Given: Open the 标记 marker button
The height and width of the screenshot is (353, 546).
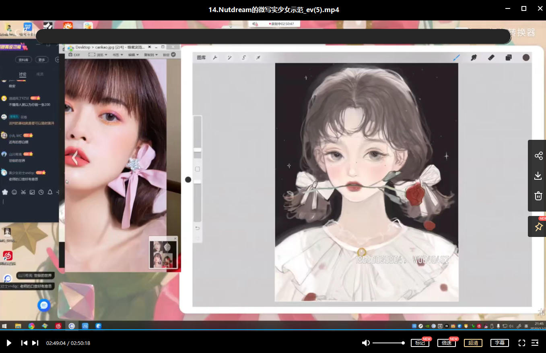Looking at the screenshot, I should (420, 343).
